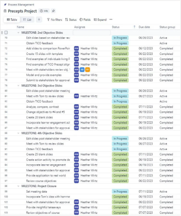This screenshot has height=216, width=181.
Task: Open task Find examples of TICO Precept align
Action: click(48, 65)
